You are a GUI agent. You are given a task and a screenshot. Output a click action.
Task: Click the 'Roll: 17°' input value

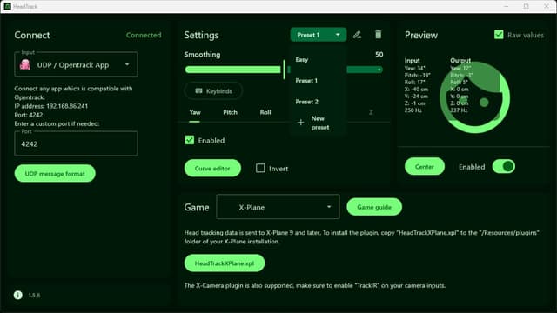pyautogui.click(x=414, y=82)
